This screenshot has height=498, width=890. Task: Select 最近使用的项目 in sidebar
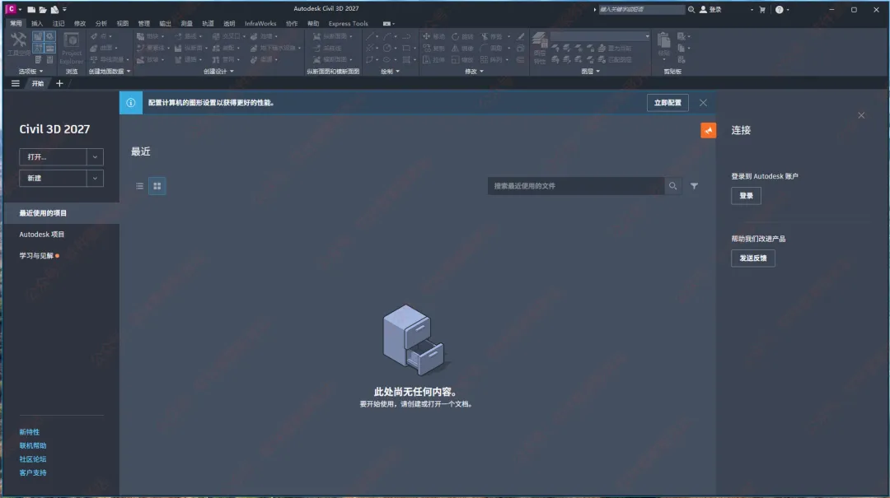point(61,213)
